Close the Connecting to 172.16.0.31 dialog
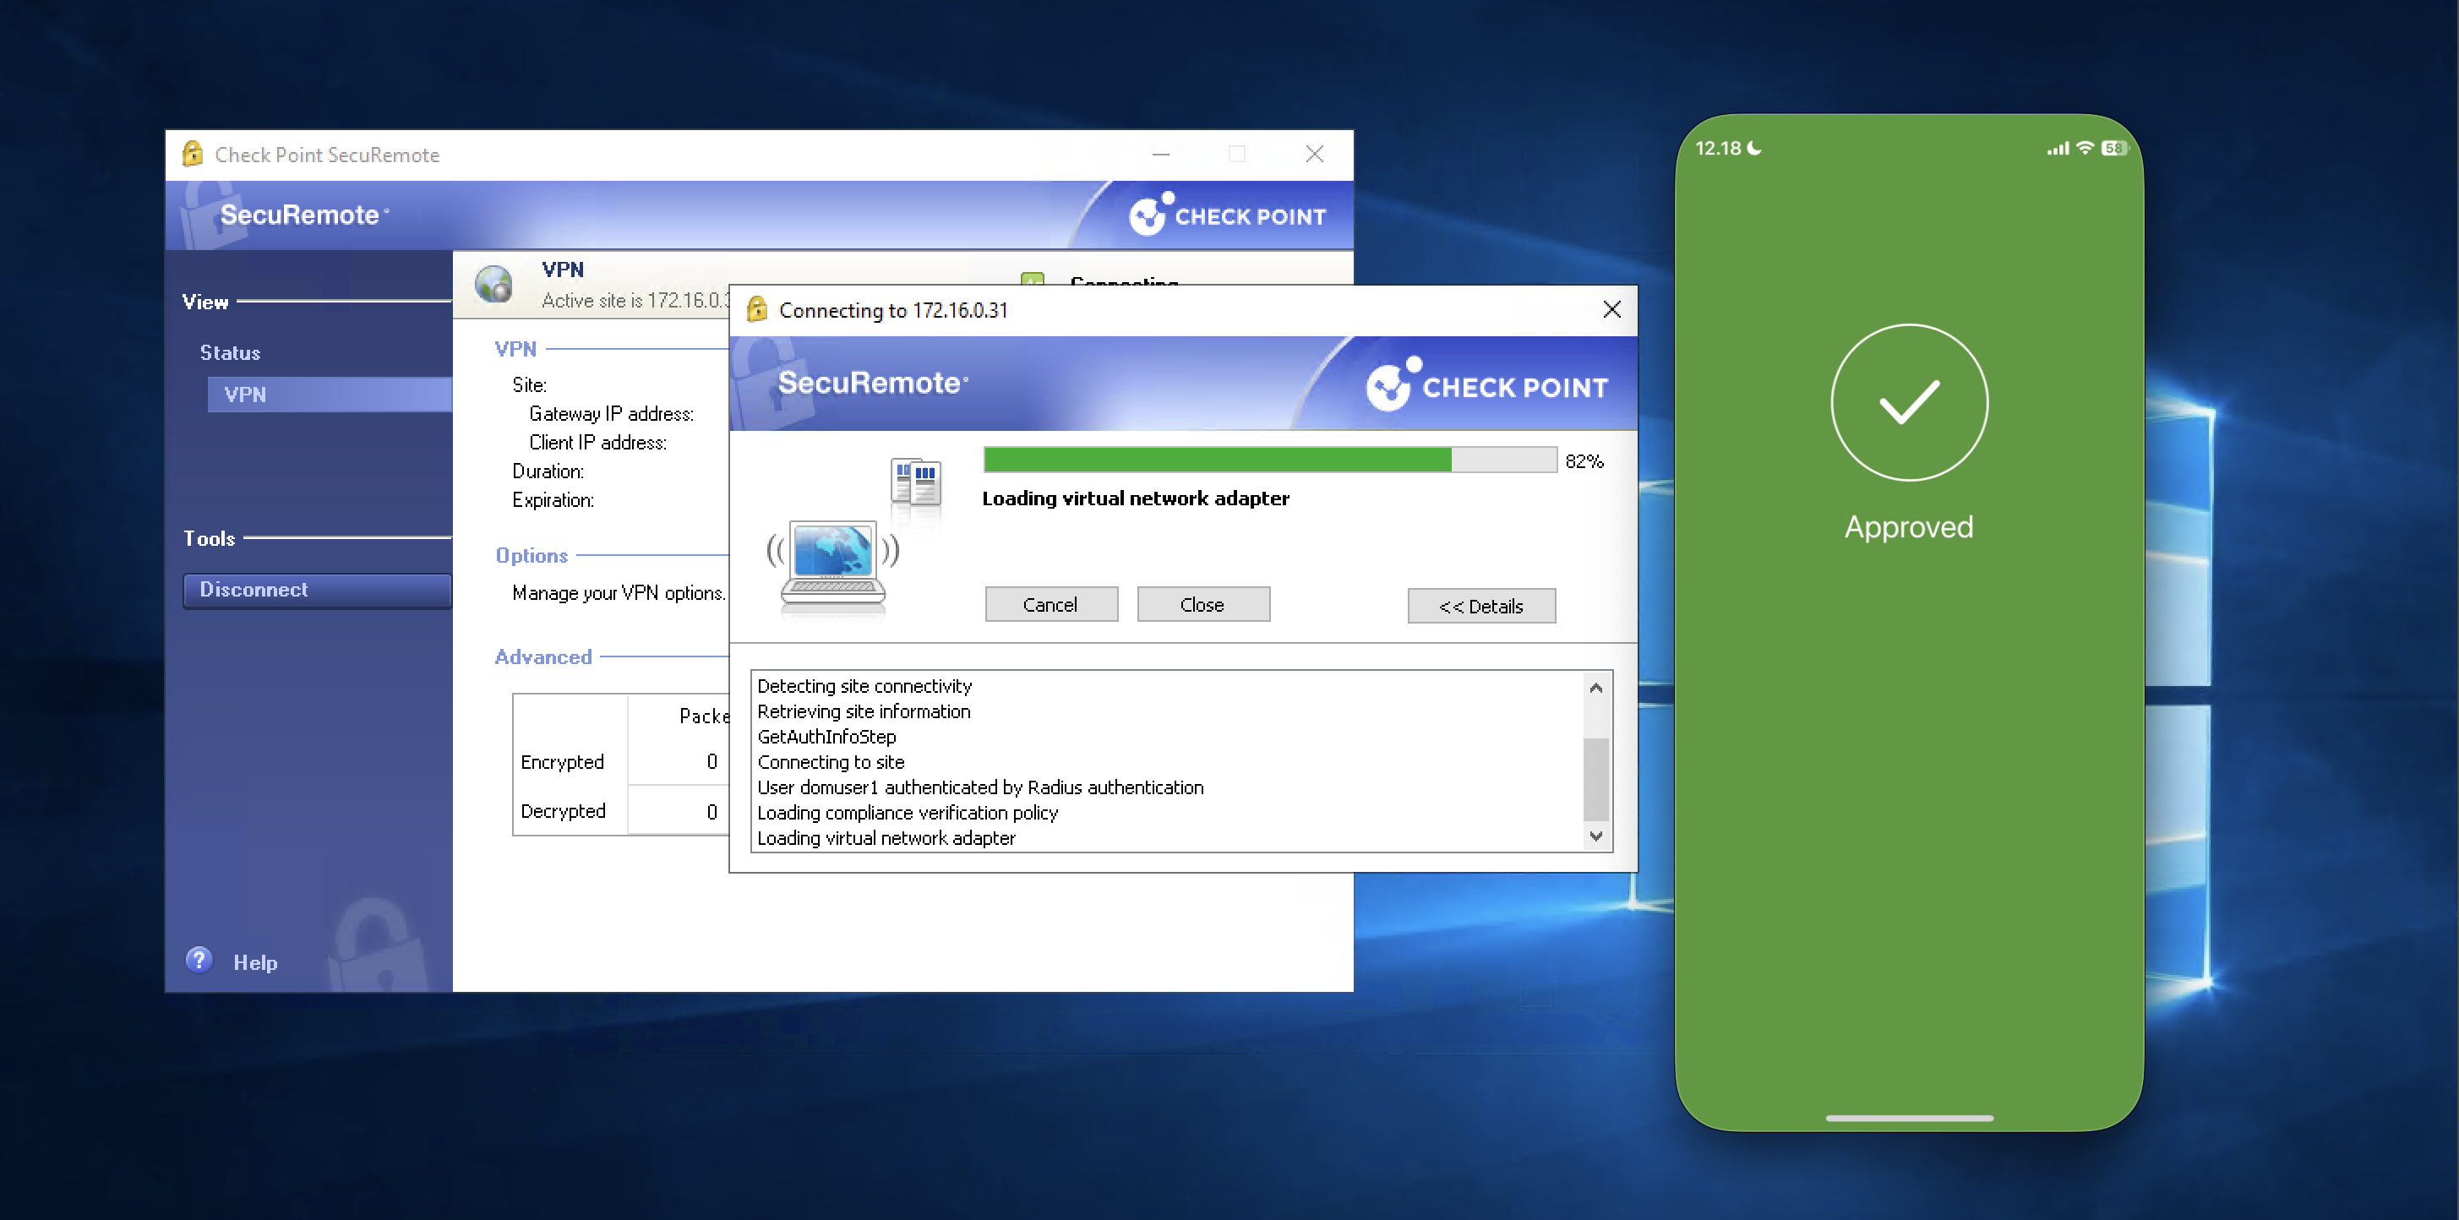The width and height of the screenshot is (2459, 1220). click(1611, 309)
